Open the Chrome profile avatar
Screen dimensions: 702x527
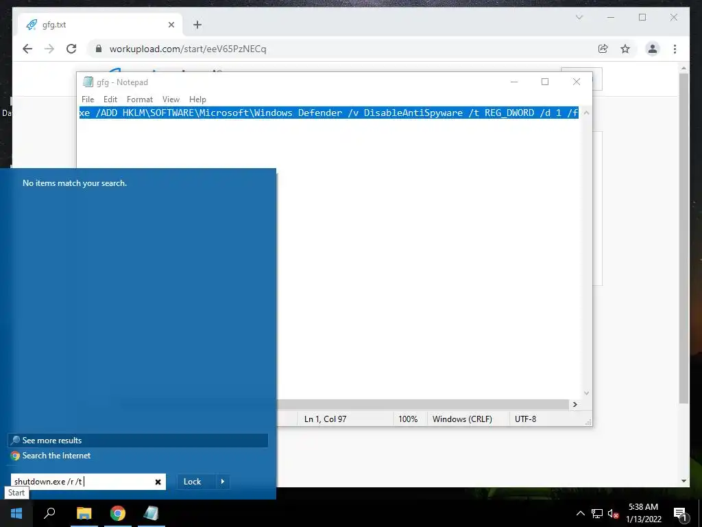(x=653, y=49)
